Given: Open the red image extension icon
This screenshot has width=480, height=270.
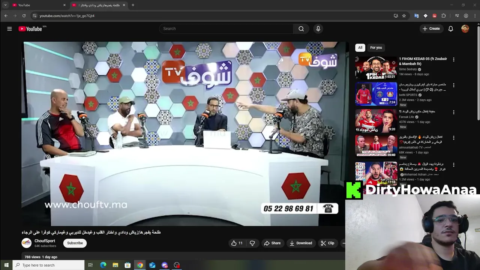Looking at the screenshot, I should pos(434,16).
